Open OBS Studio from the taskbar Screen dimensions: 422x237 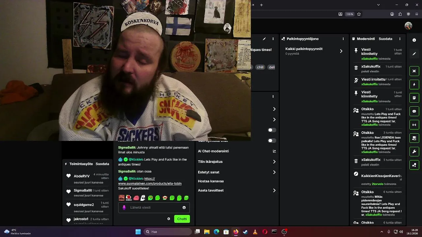coord(284,232)
